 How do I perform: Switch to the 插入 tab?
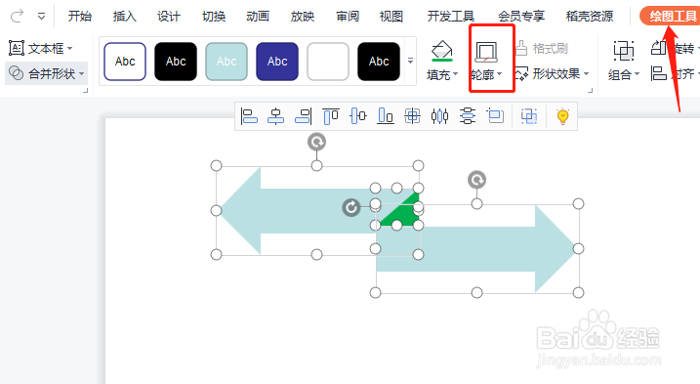click(125, 17)
